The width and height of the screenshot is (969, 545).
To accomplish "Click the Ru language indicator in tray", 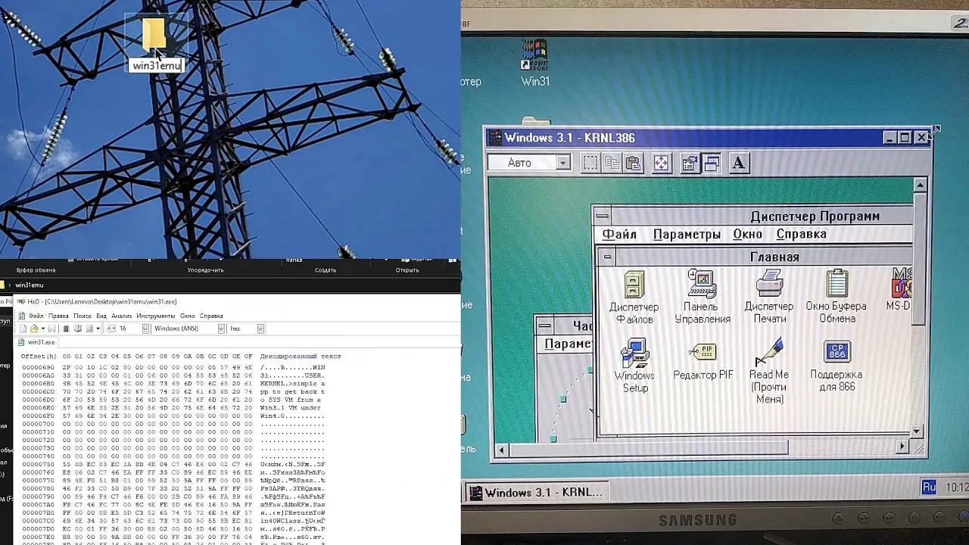I will (929, 487).
